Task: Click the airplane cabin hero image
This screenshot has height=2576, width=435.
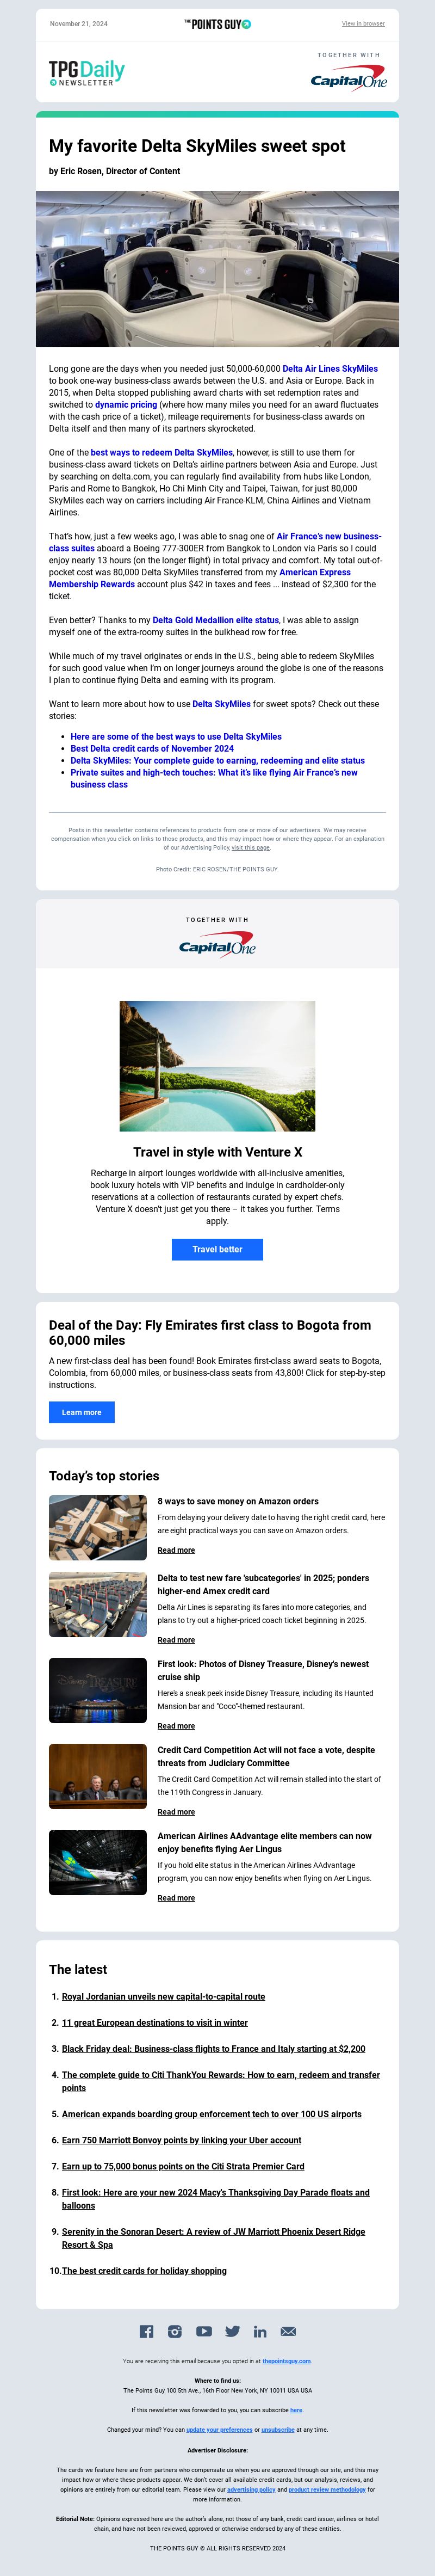Action: (217, 269)
